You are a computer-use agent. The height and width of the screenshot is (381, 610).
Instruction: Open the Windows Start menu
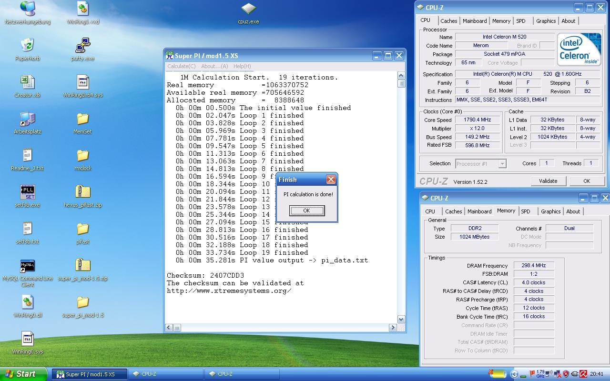point(23,374)
